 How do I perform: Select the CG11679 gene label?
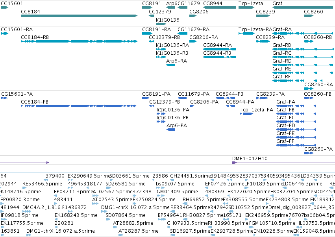pos(189,4)
